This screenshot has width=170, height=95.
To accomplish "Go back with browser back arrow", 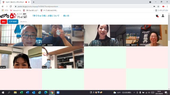I will (3, 6).
